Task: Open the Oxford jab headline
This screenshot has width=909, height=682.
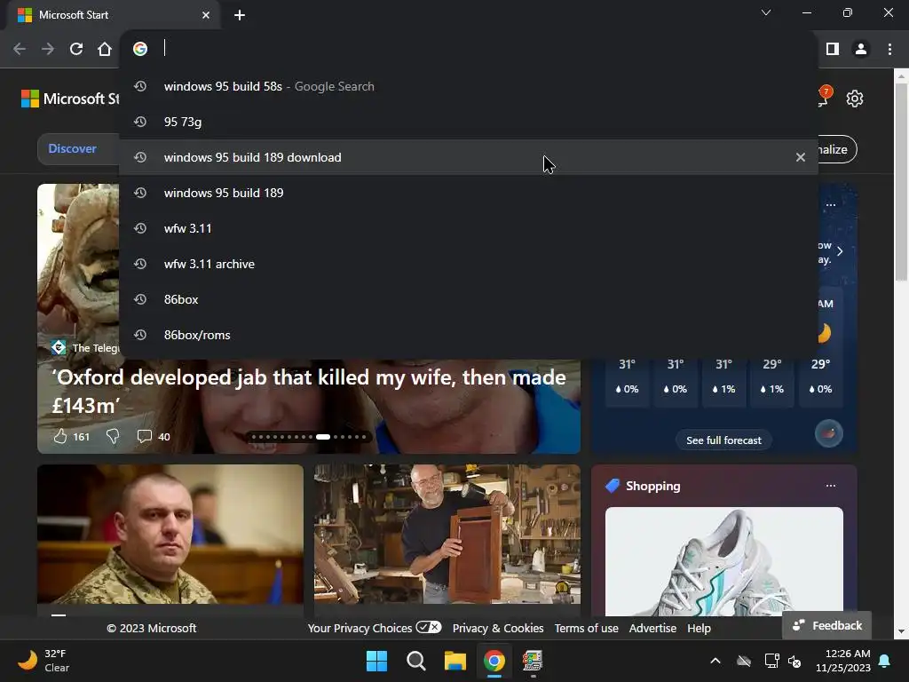Action: pyautogui.click(x=308, y=392)
